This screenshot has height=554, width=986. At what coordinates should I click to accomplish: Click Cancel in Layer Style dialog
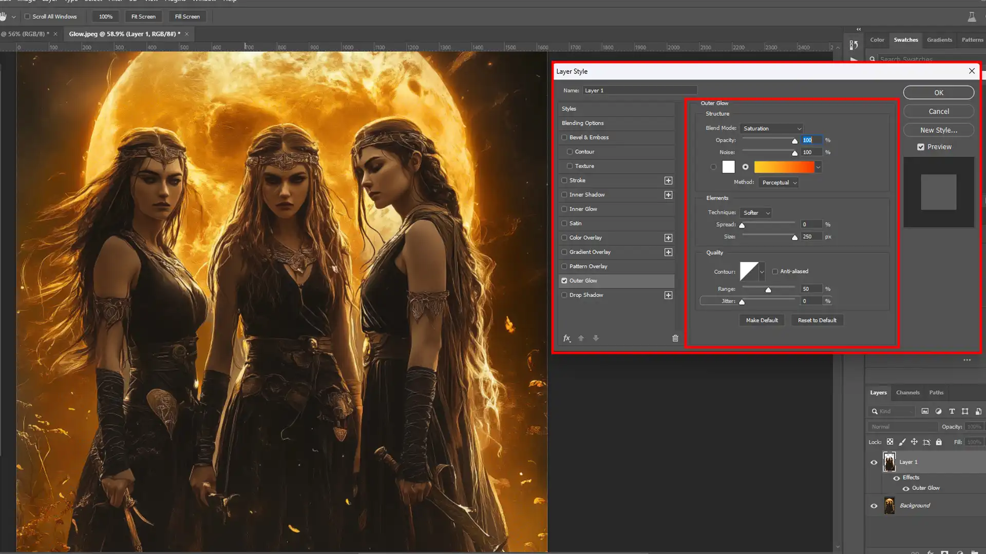pyautogui.click(x=938, y=111)
